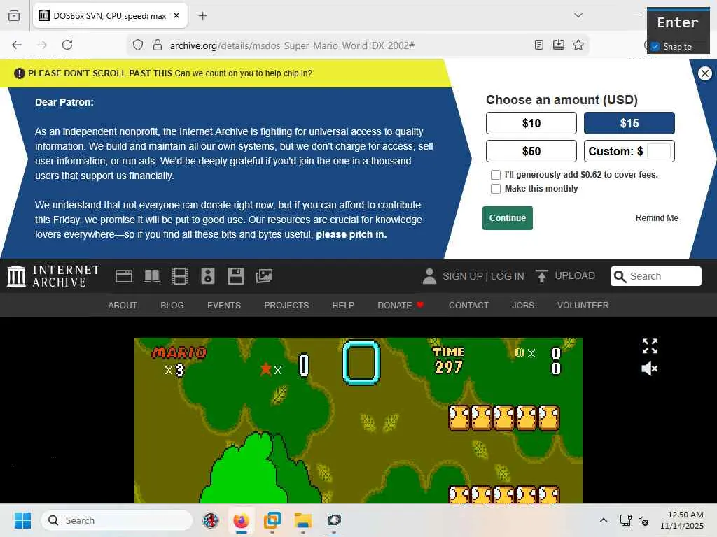This screenshot has width=717, height=537.
Task: Click the install/download page icon
Action: pyautogui.click(x=558, y=45)
